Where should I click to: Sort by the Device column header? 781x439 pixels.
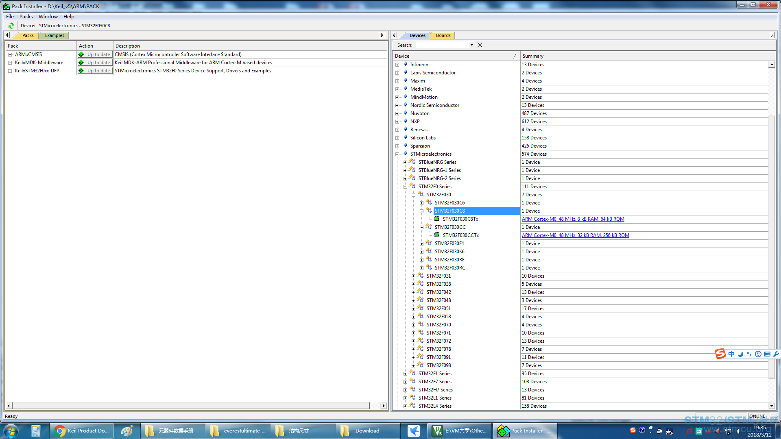456,56
